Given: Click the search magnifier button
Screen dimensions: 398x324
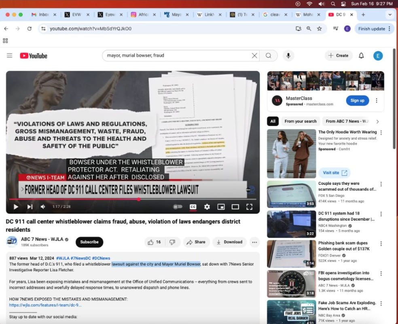Looking at the screenshot, I should [x=268, y=55].
